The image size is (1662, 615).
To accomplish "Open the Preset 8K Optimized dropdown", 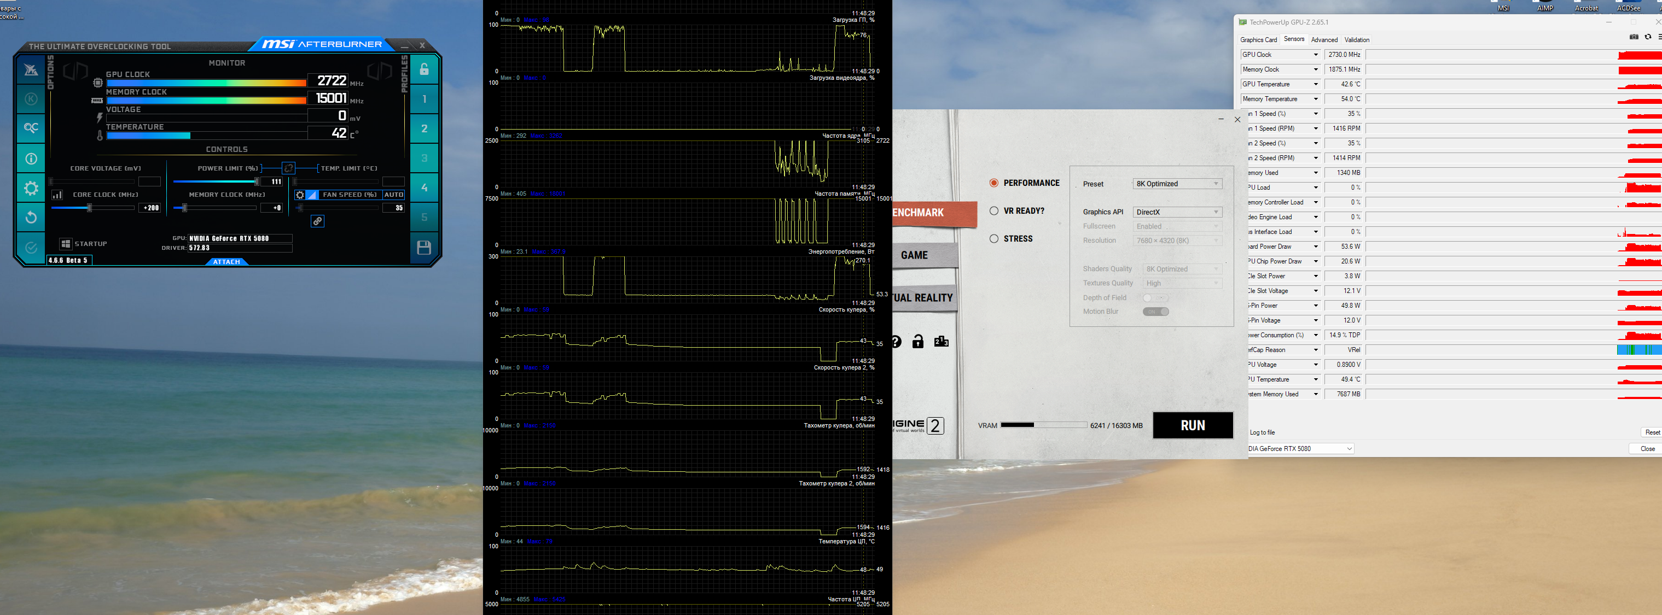I will [1177, 184].
